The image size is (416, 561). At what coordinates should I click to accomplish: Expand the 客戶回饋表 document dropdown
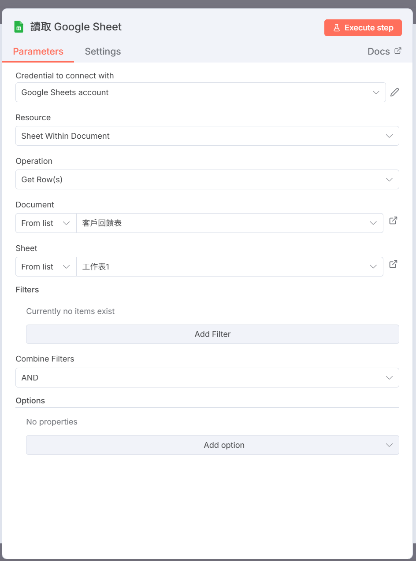pyautogui.click(x=229, y=223)
